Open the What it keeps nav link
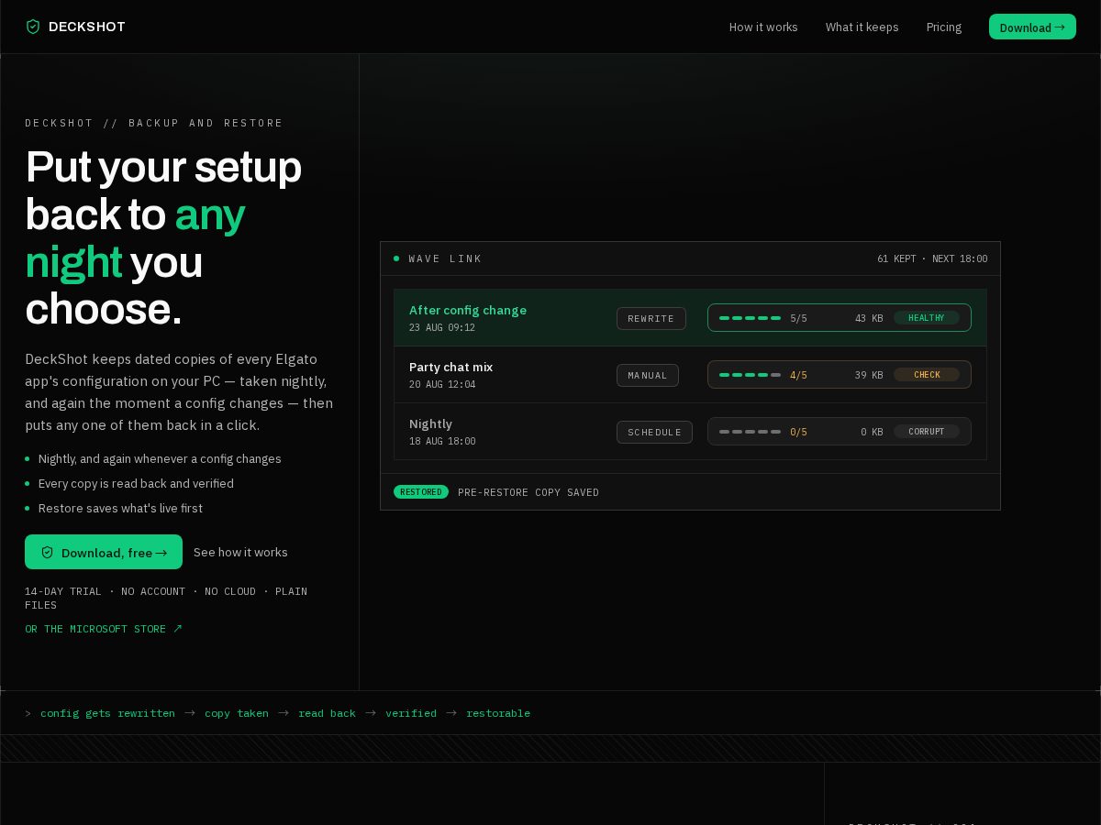Image resolution: width=1101 pixels, height=825 pixels. click(x=862, y=27)
